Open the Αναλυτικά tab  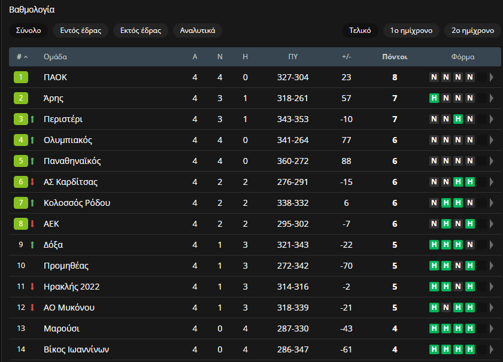(x=197, y=31)
